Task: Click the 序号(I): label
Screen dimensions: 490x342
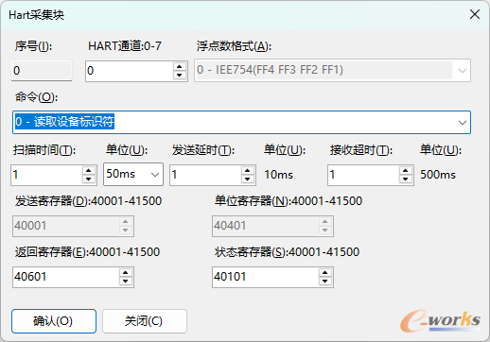Action: [x=33, y=46]
